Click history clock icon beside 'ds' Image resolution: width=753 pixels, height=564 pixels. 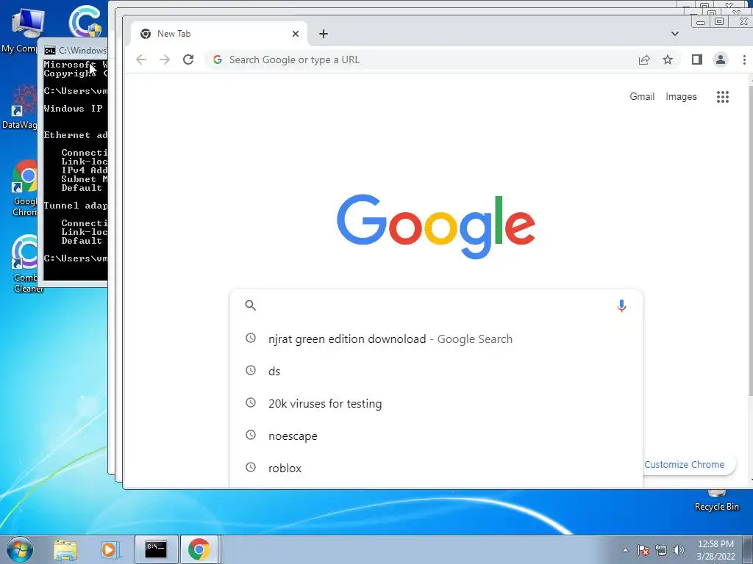[x=251, y=370]
